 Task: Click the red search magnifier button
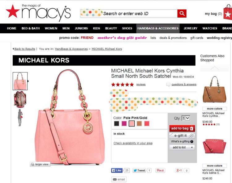coord(182,14)
